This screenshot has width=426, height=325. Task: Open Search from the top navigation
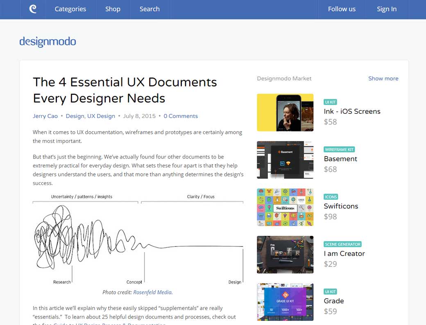149,9
